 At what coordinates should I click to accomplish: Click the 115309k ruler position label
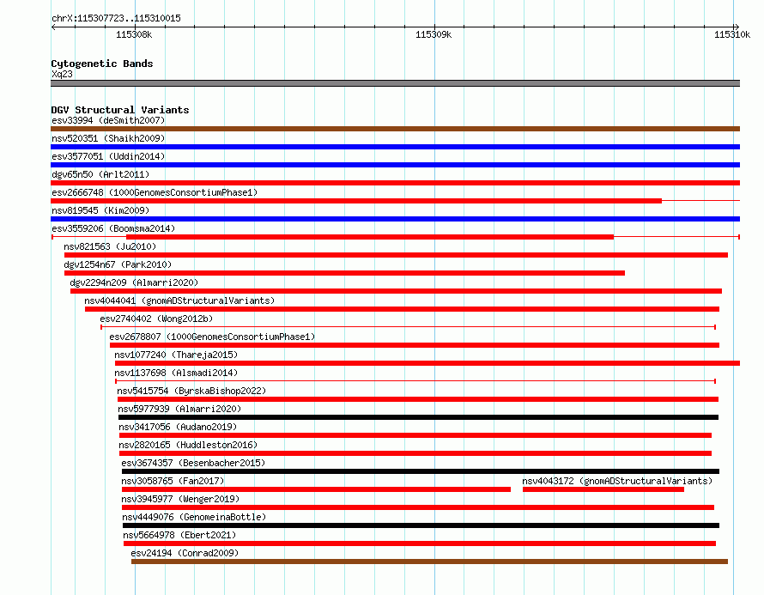(434, 34)
